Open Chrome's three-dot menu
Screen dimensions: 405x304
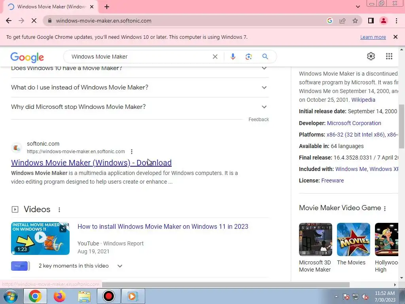click(x=396, y=21)
